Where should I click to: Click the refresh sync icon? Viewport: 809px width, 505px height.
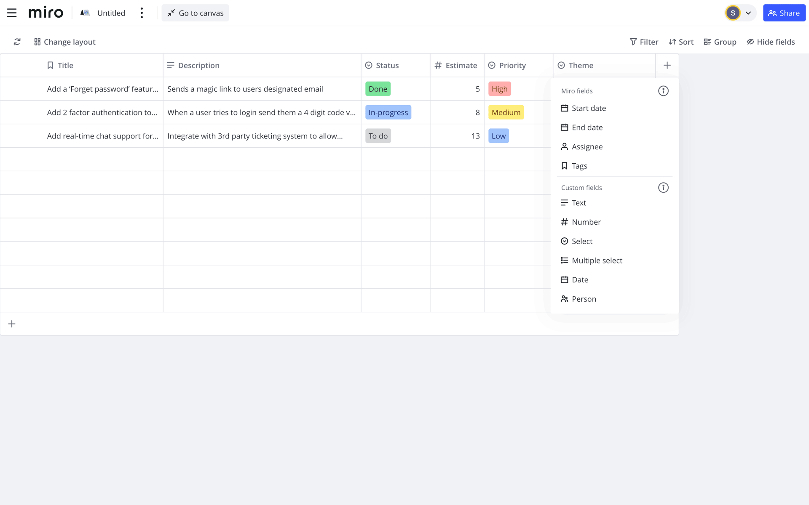tap(17, 42)
